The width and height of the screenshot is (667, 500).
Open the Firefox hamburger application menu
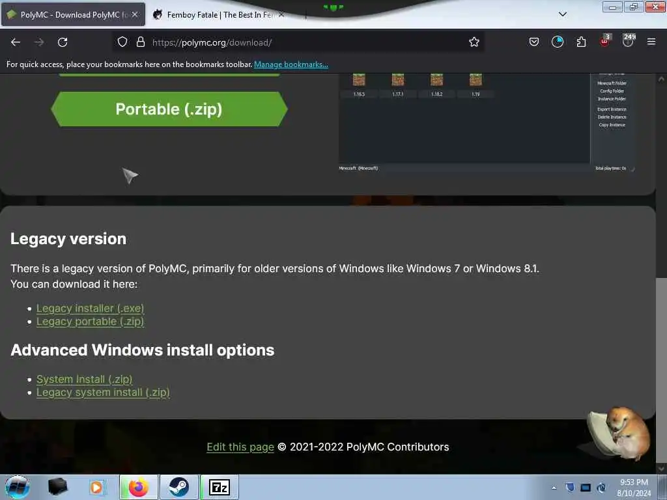pyautogui.click(x=651, y=42)
